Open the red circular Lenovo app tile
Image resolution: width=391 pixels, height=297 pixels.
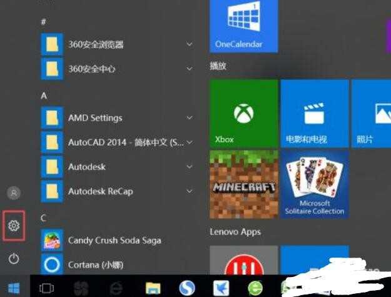coord(244,260)
